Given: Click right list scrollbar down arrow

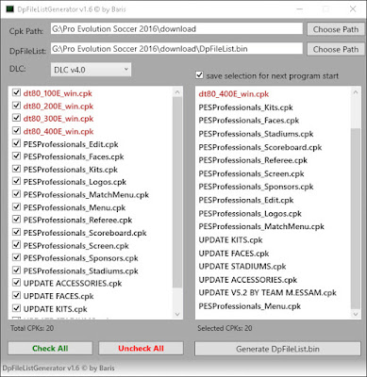Looking at the screenshot, I should point(356,314).
